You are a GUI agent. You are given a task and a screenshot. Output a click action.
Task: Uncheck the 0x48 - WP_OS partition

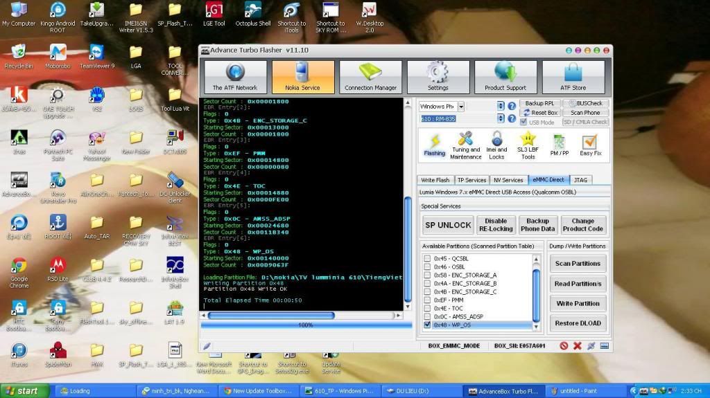click(427, 325)
